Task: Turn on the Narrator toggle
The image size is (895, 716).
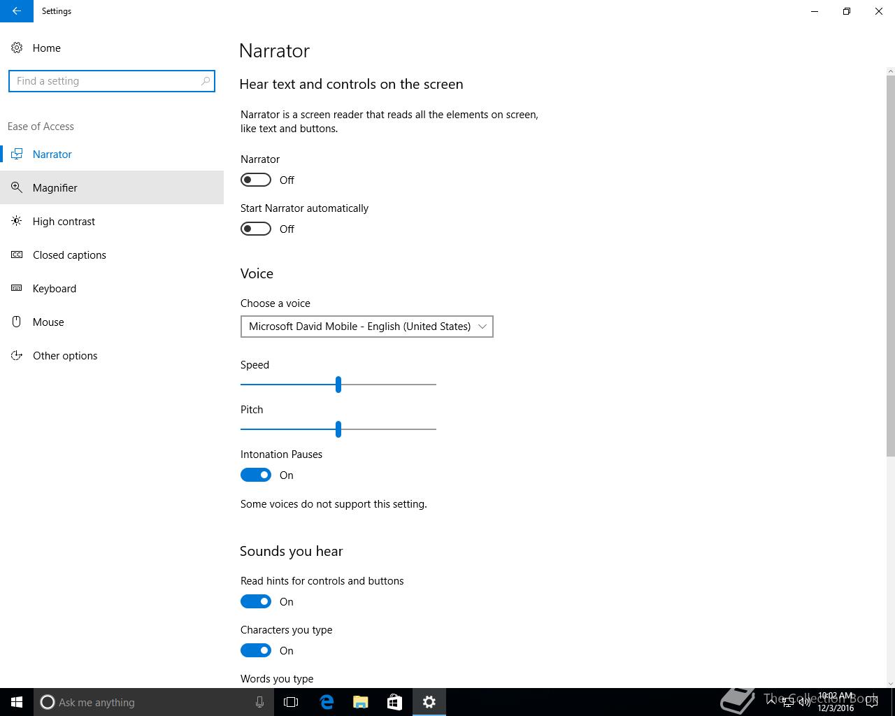Action: pyautogui.click(x=256, y=180)
